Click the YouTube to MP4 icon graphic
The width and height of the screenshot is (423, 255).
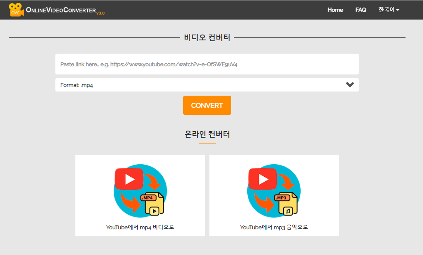(140, 191)
